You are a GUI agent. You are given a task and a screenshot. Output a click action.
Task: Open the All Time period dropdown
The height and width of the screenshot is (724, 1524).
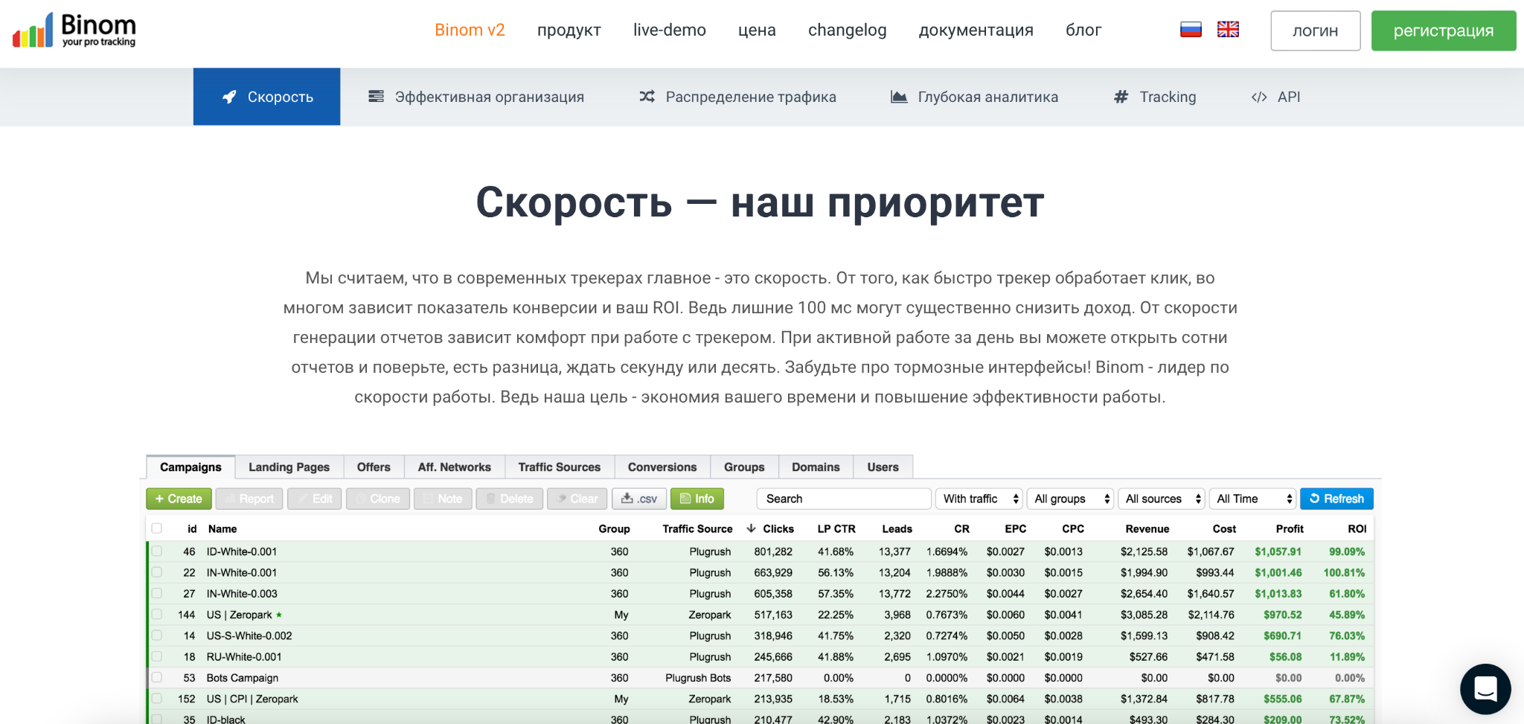[1252, 499]
